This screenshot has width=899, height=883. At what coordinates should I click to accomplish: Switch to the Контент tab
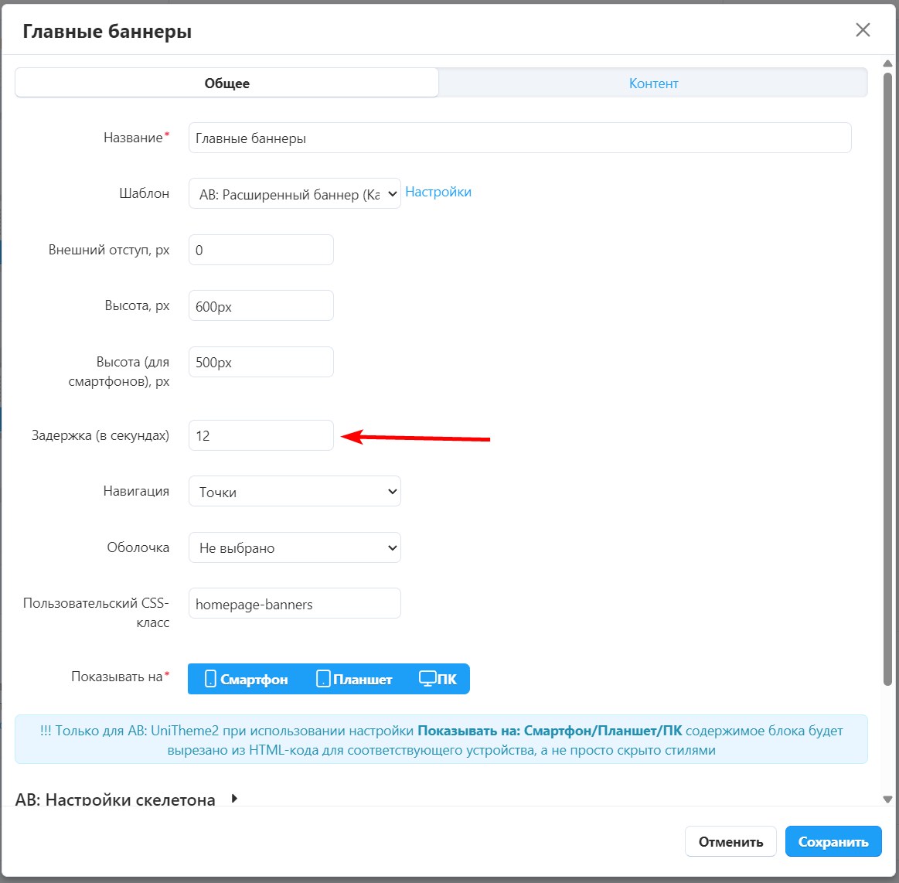653,84
